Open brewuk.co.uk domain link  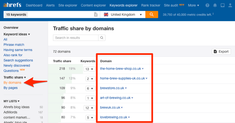point(110,107)
